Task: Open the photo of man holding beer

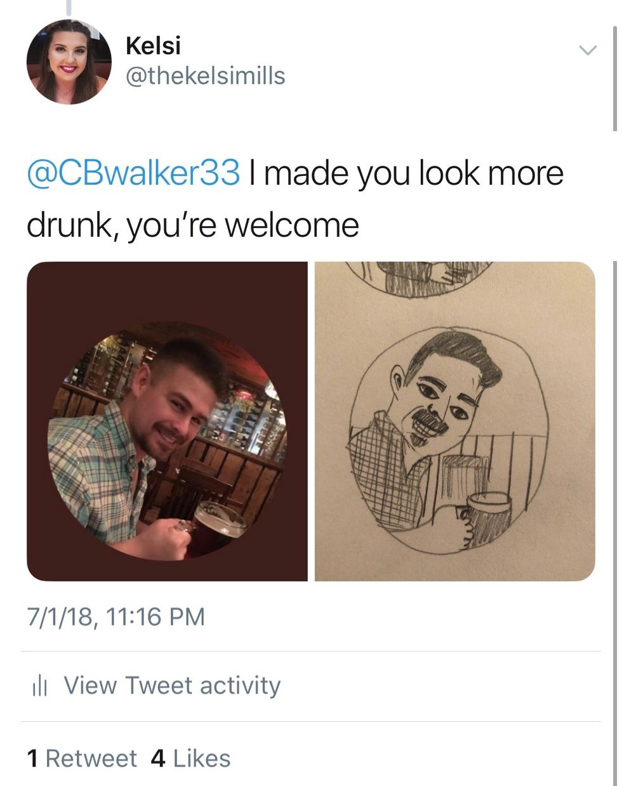Action: pos(167,421)
